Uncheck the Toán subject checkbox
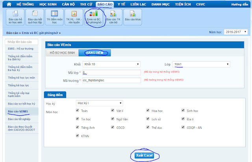Image resolution: width=252 pixels, height=162 pixels. point(78,111)
